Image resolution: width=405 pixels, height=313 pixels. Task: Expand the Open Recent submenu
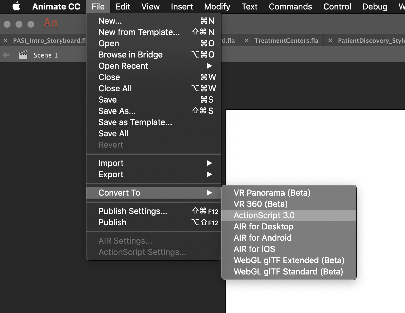[x=154, y=66]
